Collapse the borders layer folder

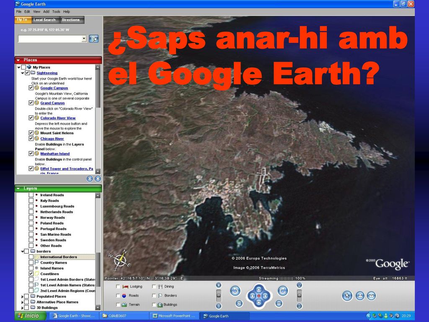[23, 252]
